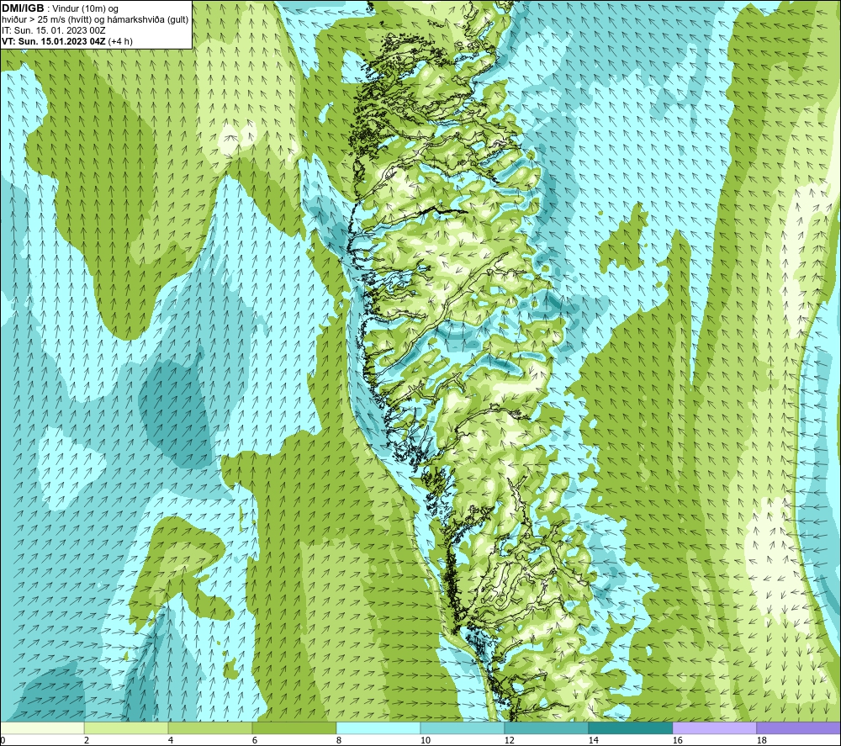Image resolution: width=841 pixels, height=746 pixels.
Task: Click the 'DMI/IGB' title text
Action: coord(23,8)
